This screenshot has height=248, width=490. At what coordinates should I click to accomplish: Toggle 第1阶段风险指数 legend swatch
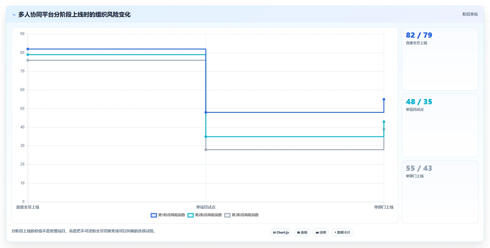(153, 215)
